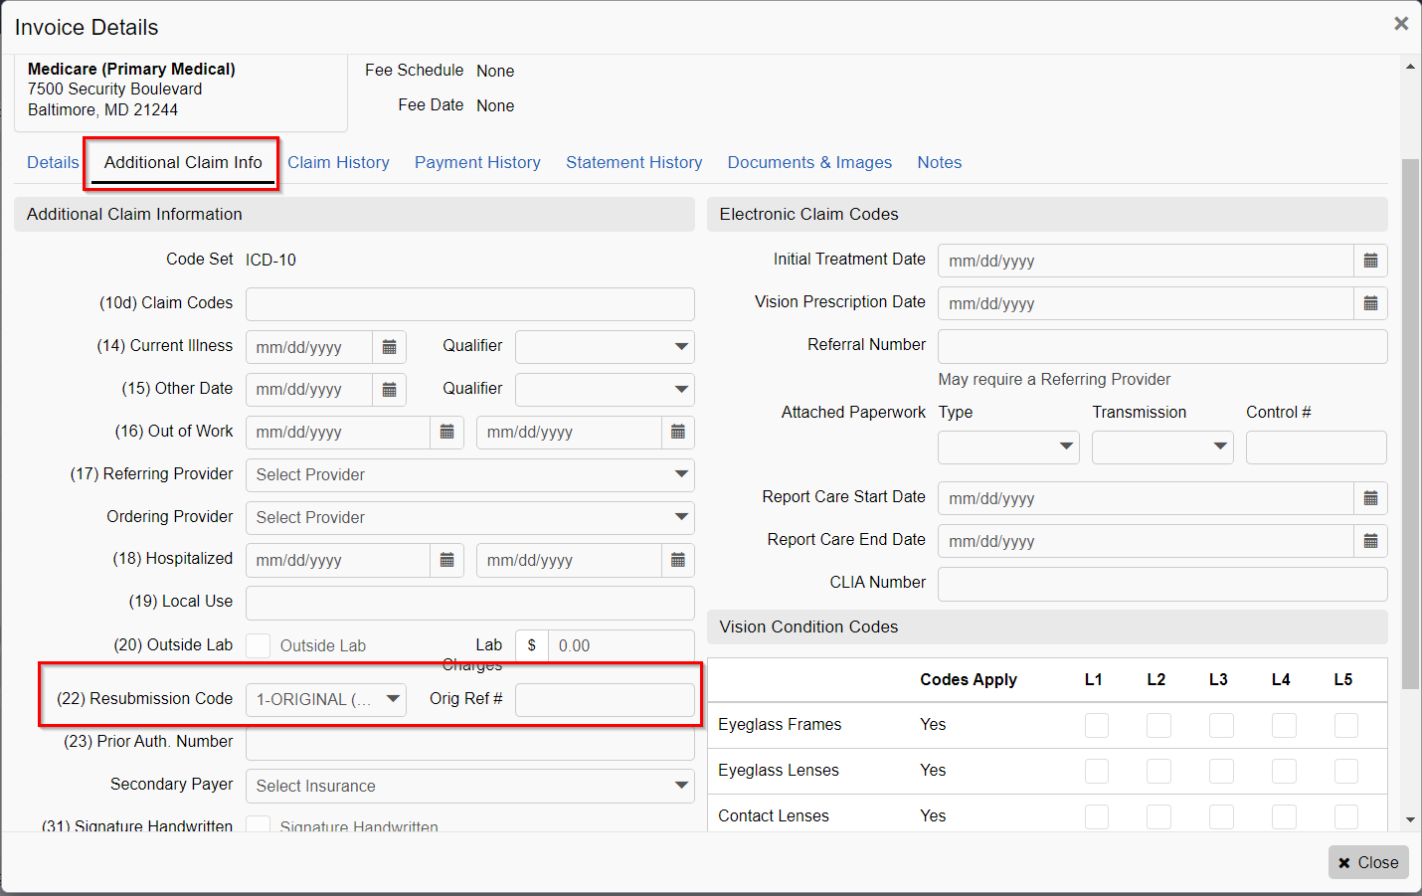Screen dimensions: 1422x896
Task: Open calendar for Vision Prescription Date
Action: [x=1370, y=303]
